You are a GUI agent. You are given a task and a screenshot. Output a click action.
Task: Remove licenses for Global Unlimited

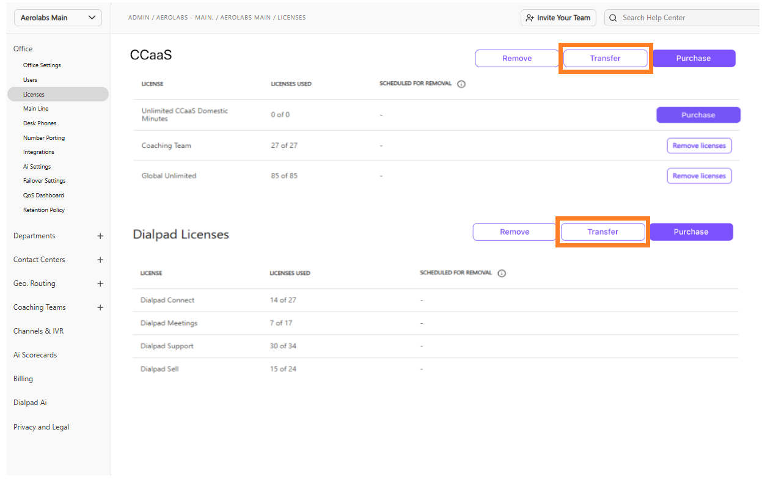pos(699,176)
